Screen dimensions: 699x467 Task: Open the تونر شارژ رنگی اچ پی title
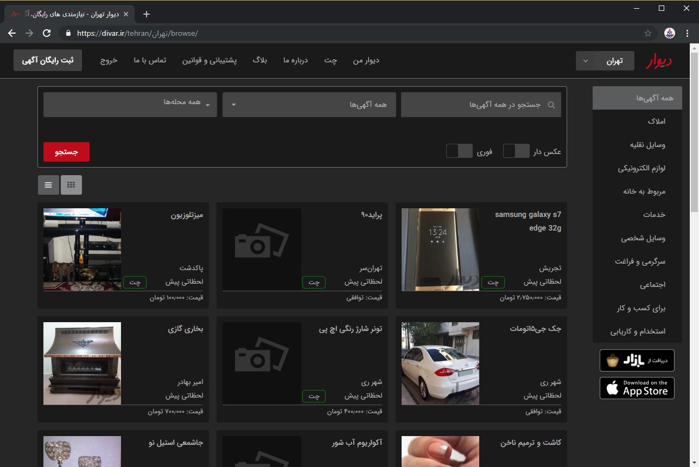point(351,329)
